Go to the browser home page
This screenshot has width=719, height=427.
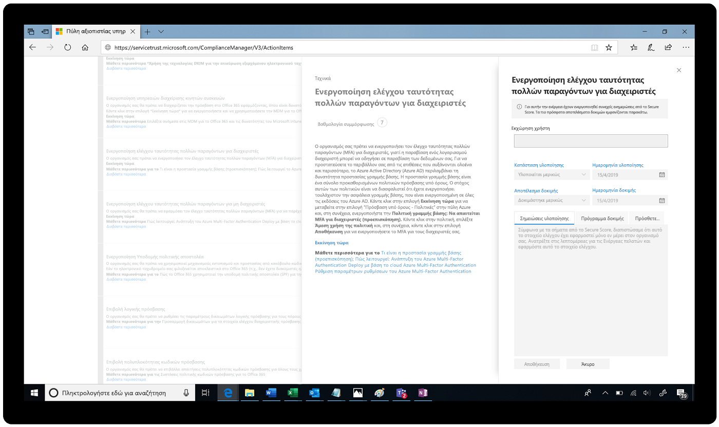(85, 47)
